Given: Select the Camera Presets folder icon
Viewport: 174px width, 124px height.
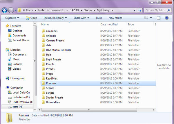Looking at the screenshot, I should [x=43, y=40].
